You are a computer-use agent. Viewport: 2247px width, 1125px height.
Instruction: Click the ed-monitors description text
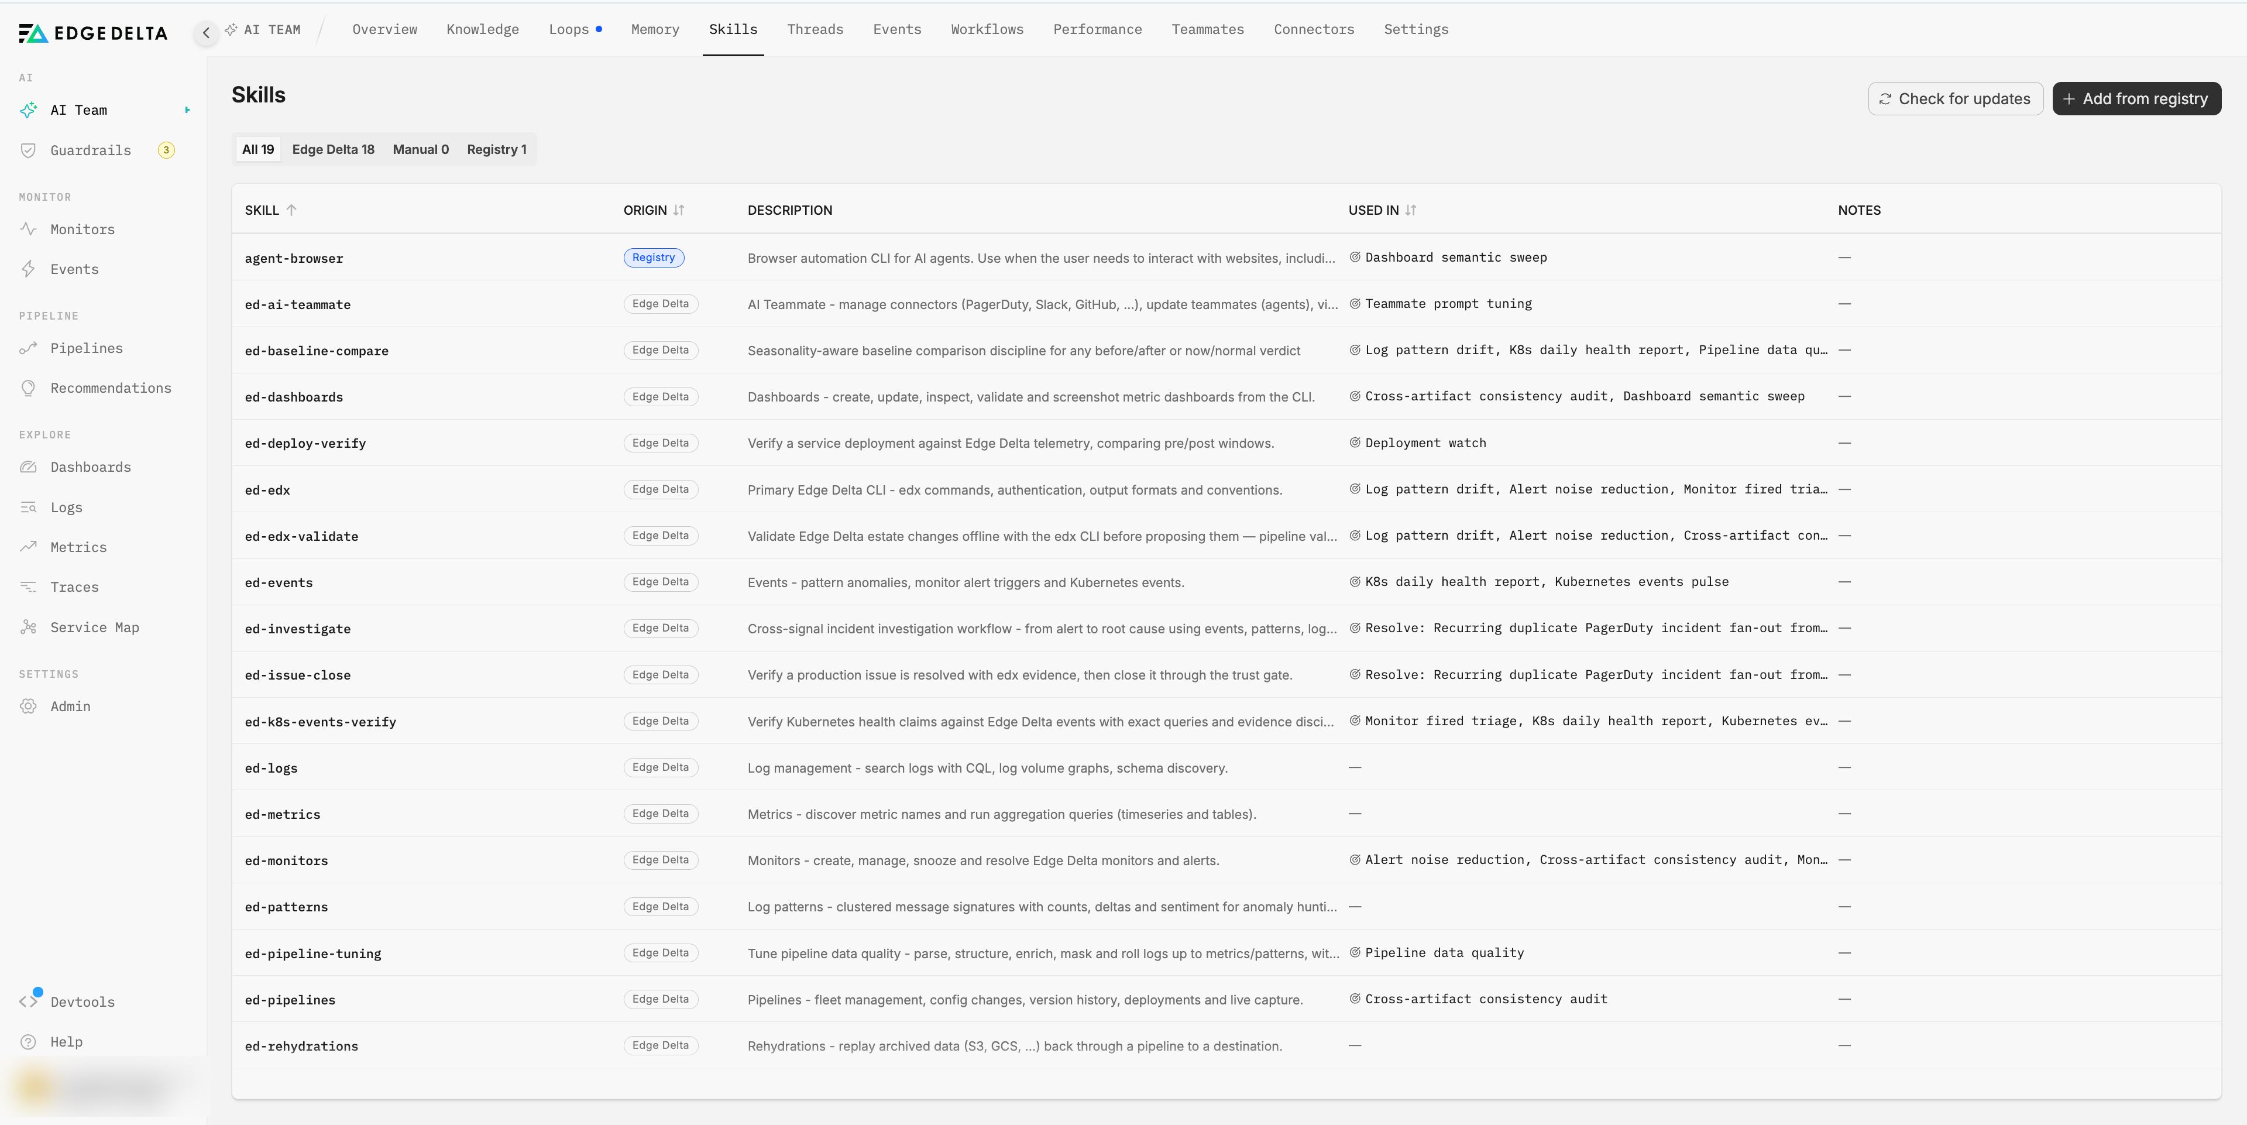click(983, 860)
